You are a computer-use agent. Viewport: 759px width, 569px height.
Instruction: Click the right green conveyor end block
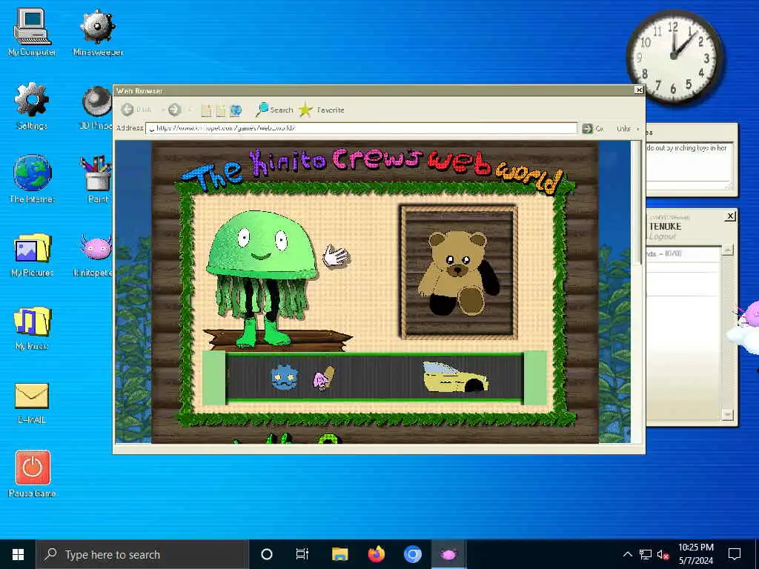pos(535,377)
